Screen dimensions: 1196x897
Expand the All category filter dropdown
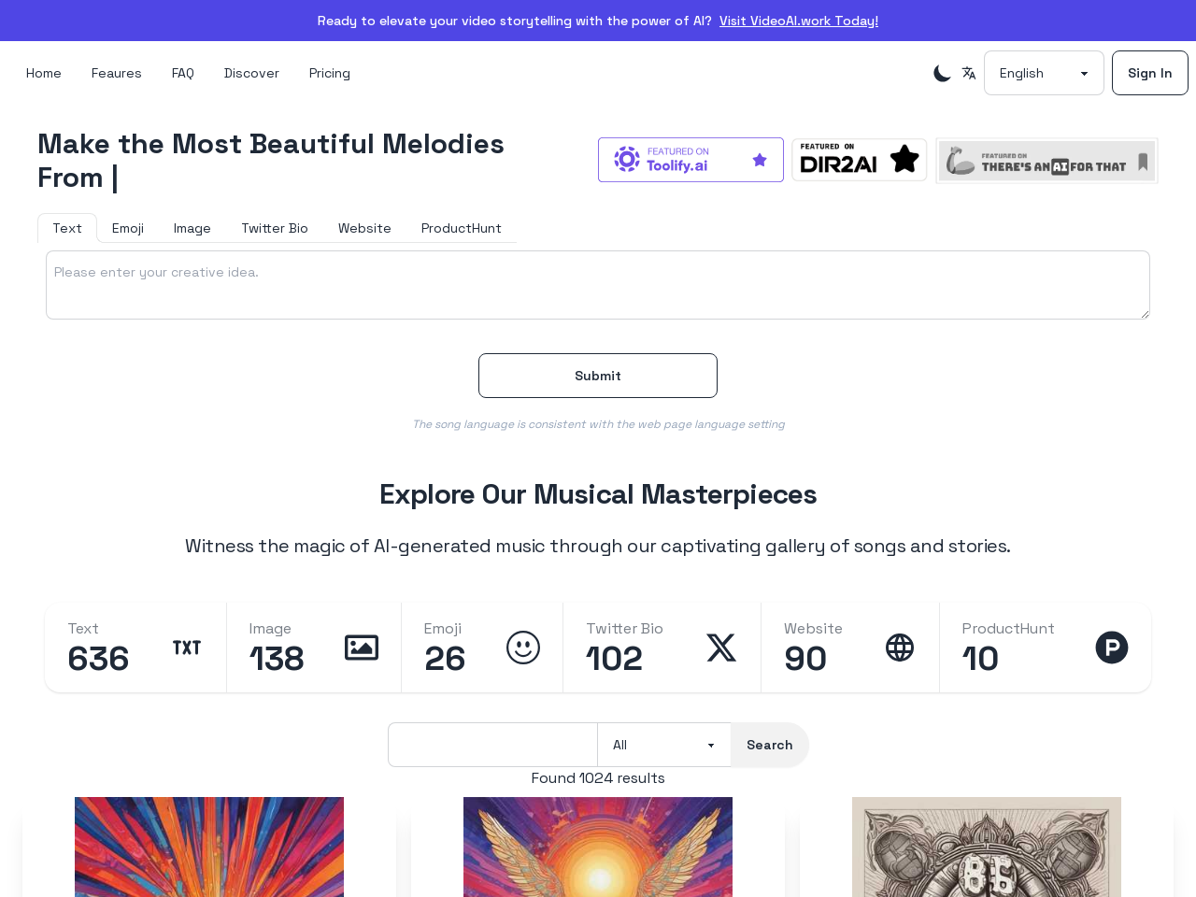tap(663, 745)
